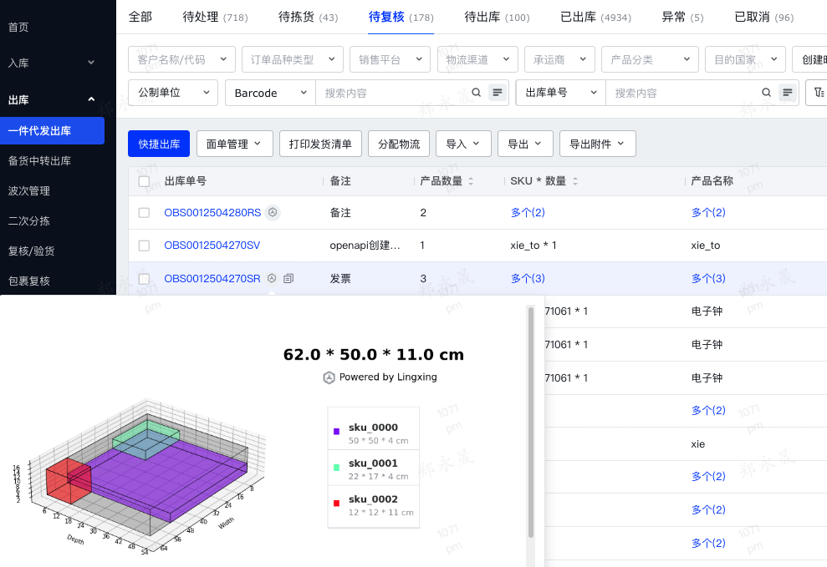This screenshot has width=827, height=567.
Task: Click packing icon next to OBS0012504270SR
Action: pyautogui.click(x=272, y=278)
